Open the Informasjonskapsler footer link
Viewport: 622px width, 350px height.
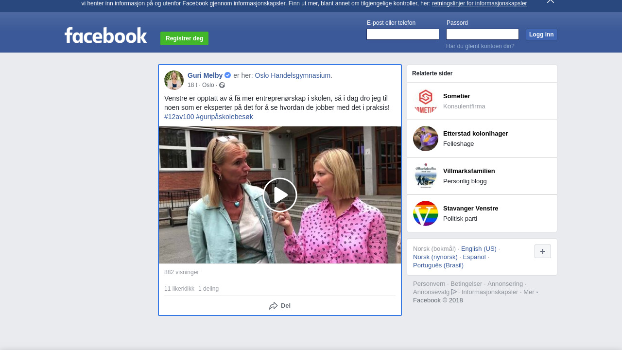click(x=490, y=292)
